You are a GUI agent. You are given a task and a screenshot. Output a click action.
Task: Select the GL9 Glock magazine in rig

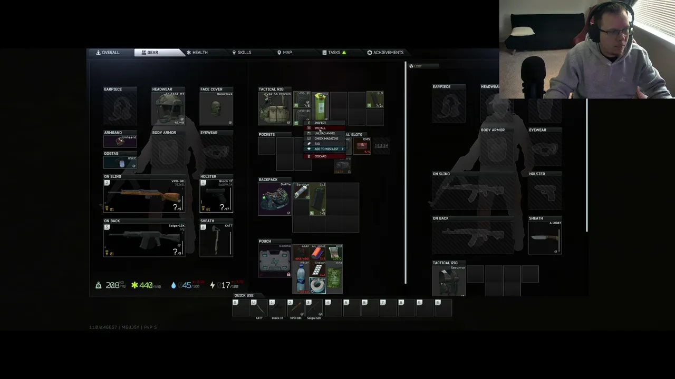pyautogui.click(x=375, y=99)
